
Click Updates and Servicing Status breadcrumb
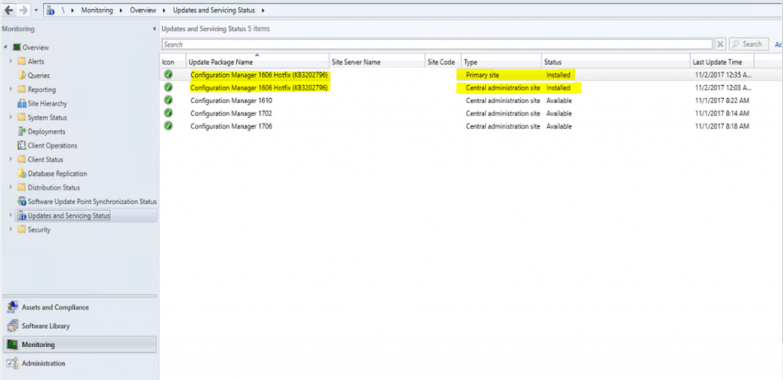pos(216,10)
